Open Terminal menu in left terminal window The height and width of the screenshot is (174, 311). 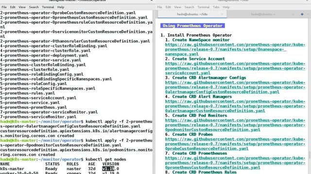[48, 7]
